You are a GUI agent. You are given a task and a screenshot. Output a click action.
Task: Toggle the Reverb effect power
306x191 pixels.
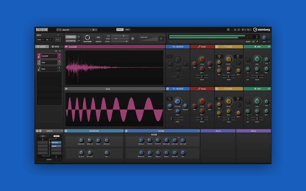pos(126,131)
